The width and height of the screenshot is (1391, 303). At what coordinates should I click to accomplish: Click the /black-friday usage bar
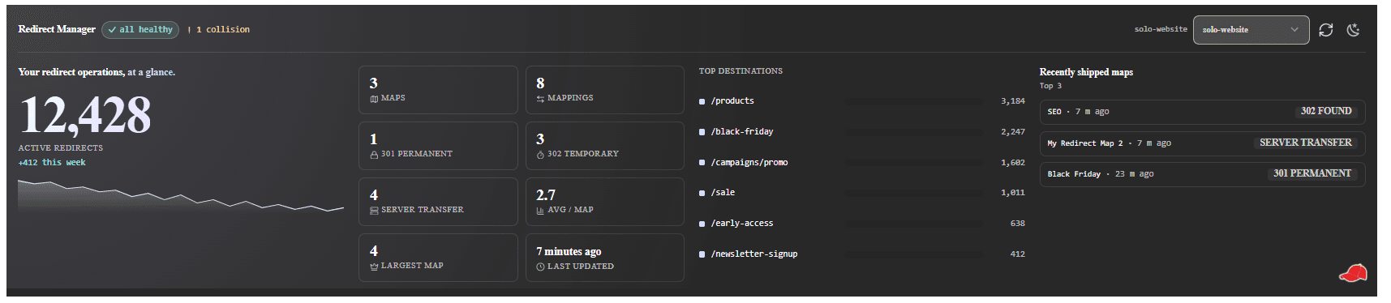(915, 131)
